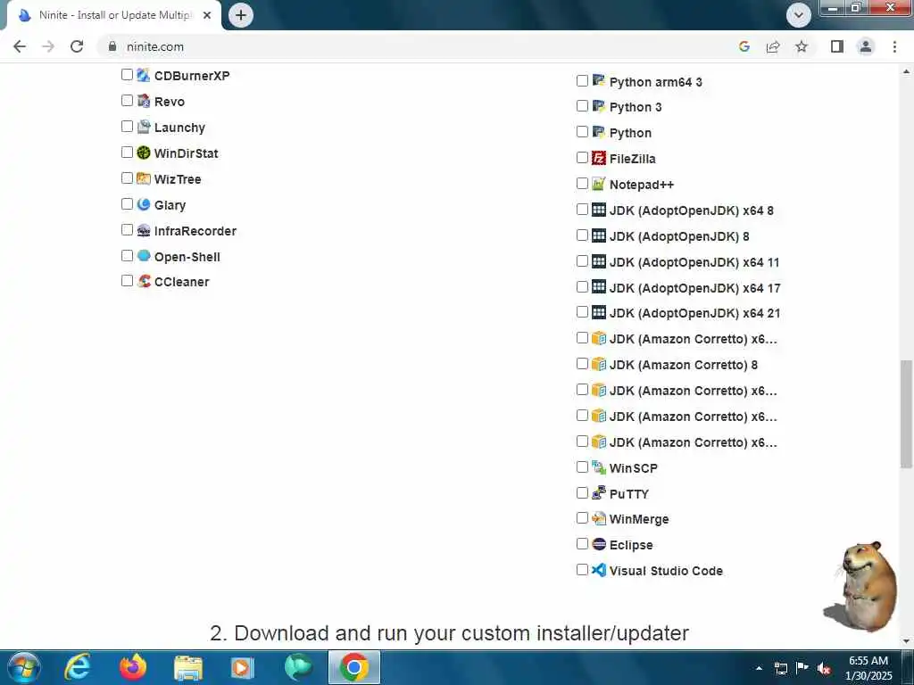Click the Launchy app icon
This screenshot has width=914, height=685.
click(x=144, y=127)
